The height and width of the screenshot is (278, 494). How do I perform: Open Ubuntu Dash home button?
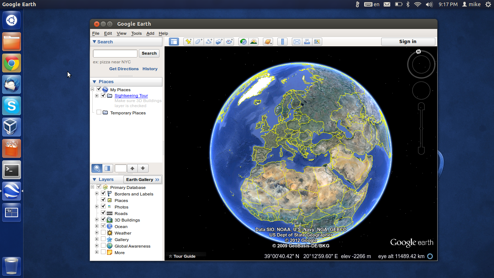click(x=12, y=20)
